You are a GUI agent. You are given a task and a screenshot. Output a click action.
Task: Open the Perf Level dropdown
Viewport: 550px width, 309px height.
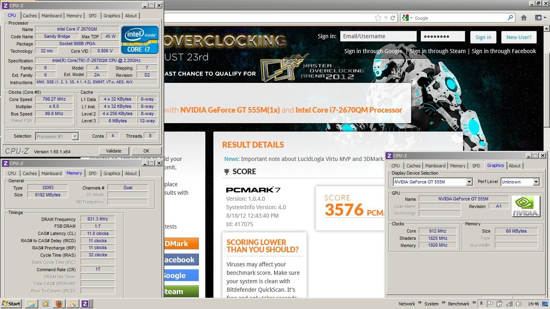536,182
